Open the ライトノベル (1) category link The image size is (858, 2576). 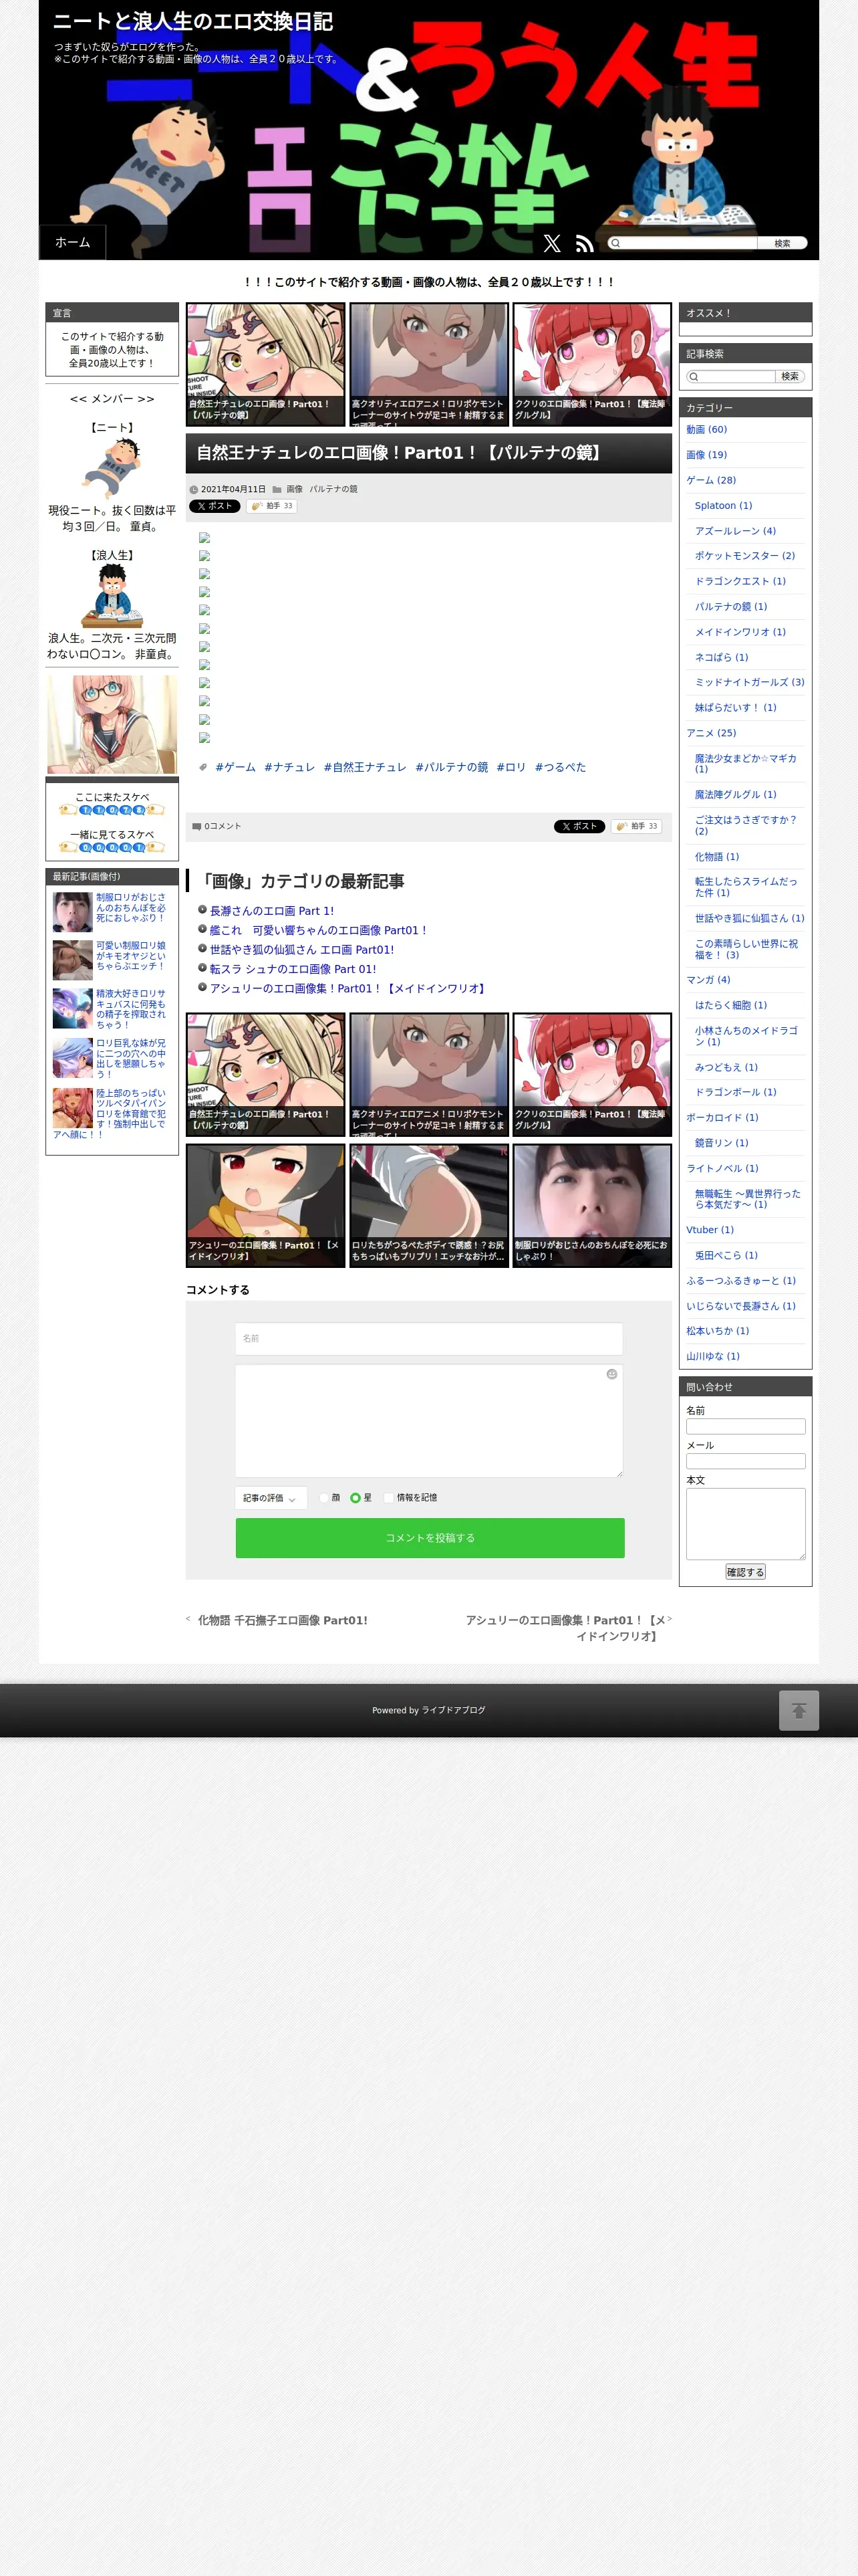[722, 1168]
